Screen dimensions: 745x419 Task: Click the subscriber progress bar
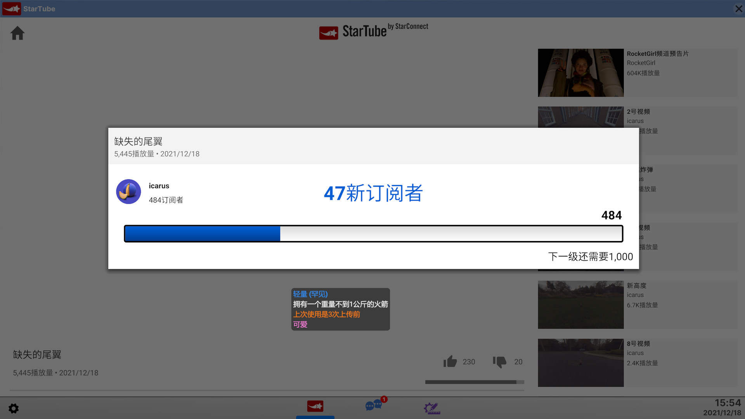coord(373,234)
